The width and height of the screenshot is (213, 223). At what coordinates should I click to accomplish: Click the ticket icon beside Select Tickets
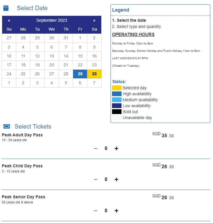[x=7, y=127]
